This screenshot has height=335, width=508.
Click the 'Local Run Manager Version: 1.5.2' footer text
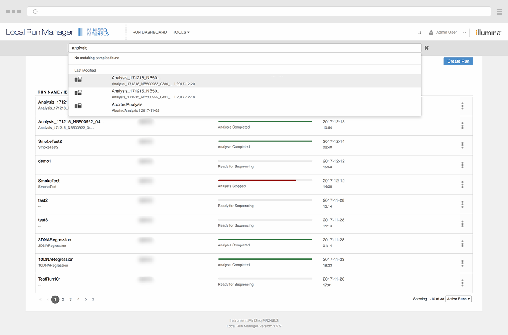(254, 326)
